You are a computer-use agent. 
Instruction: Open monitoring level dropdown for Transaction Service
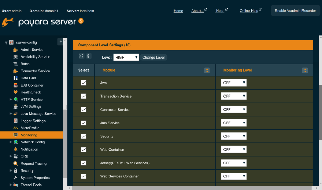(x=234, y=96)
